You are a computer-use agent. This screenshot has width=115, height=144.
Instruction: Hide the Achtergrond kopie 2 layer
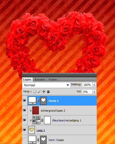click(x=24, y=110)
